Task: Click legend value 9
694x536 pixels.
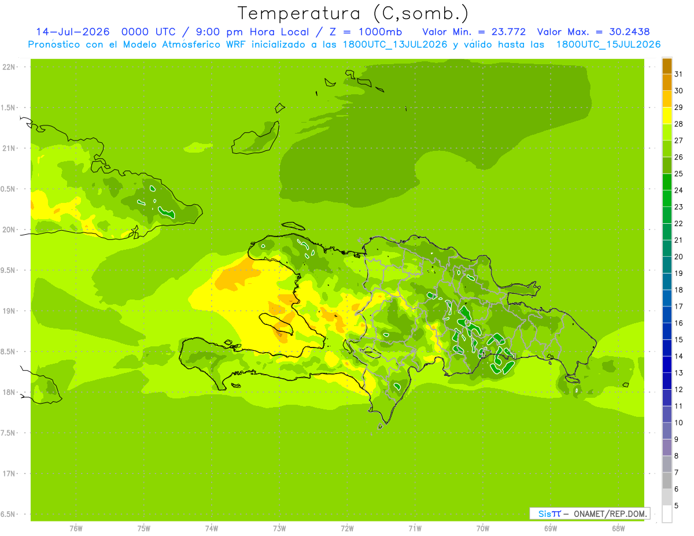Action: click(x=677, y=439)
